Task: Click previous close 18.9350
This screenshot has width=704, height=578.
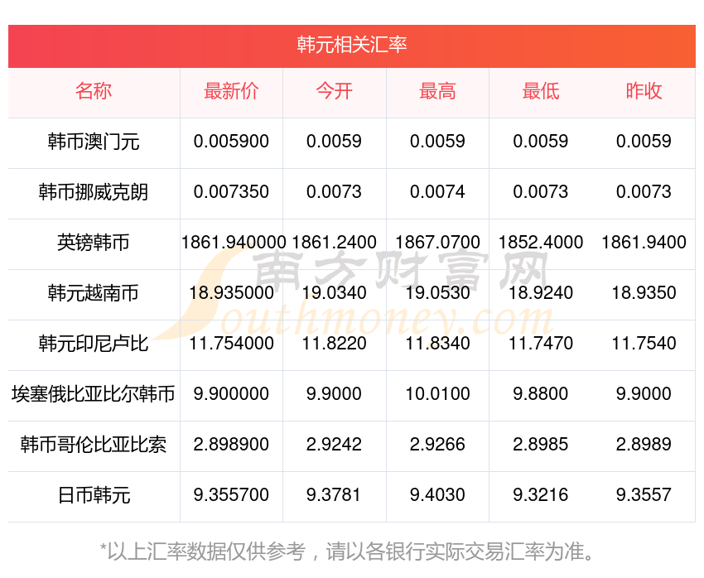Action: [x=644, y=293]
